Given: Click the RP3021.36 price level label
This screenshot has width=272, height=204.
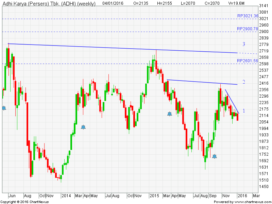Looking at the screenshot, I should [248, 16].
